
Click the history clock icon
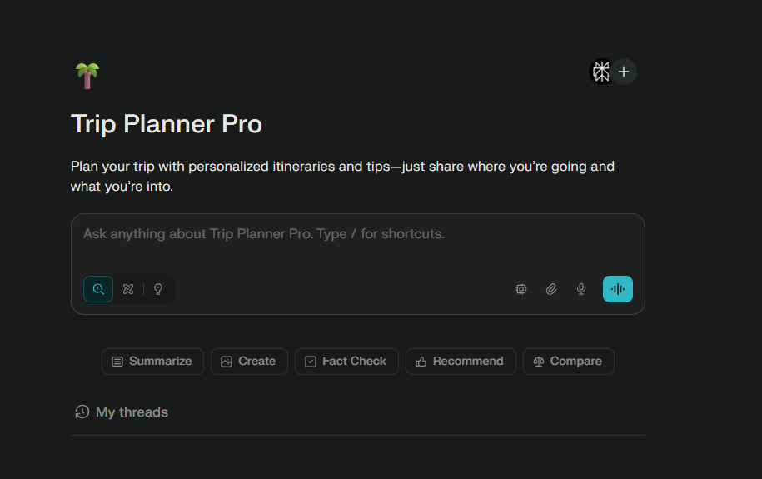(x=82, y=412)
